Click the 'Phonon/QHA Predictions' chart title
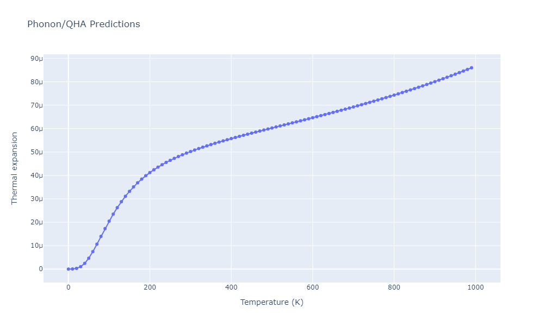544x326 pixels. (83, 24)
